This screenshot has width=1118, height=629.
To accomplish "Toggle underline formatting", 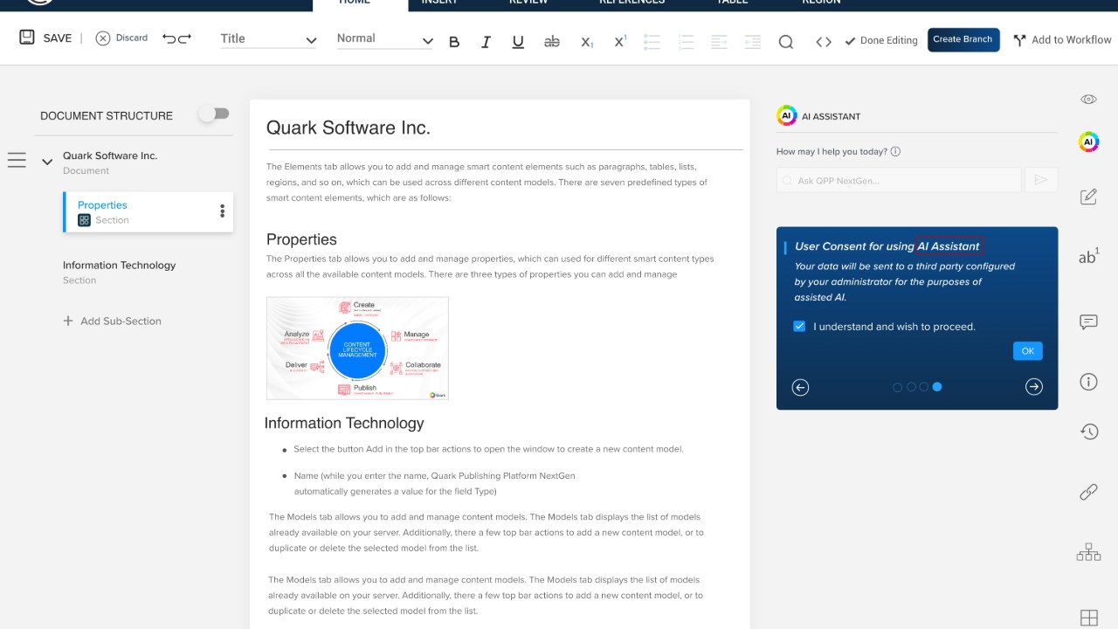I will [518, 41].
